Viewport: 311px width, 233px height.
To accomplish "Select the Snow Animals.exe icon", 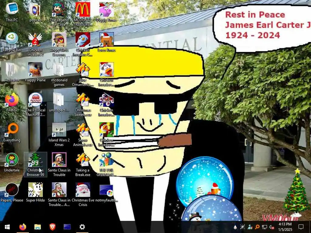I will (83, 135).
